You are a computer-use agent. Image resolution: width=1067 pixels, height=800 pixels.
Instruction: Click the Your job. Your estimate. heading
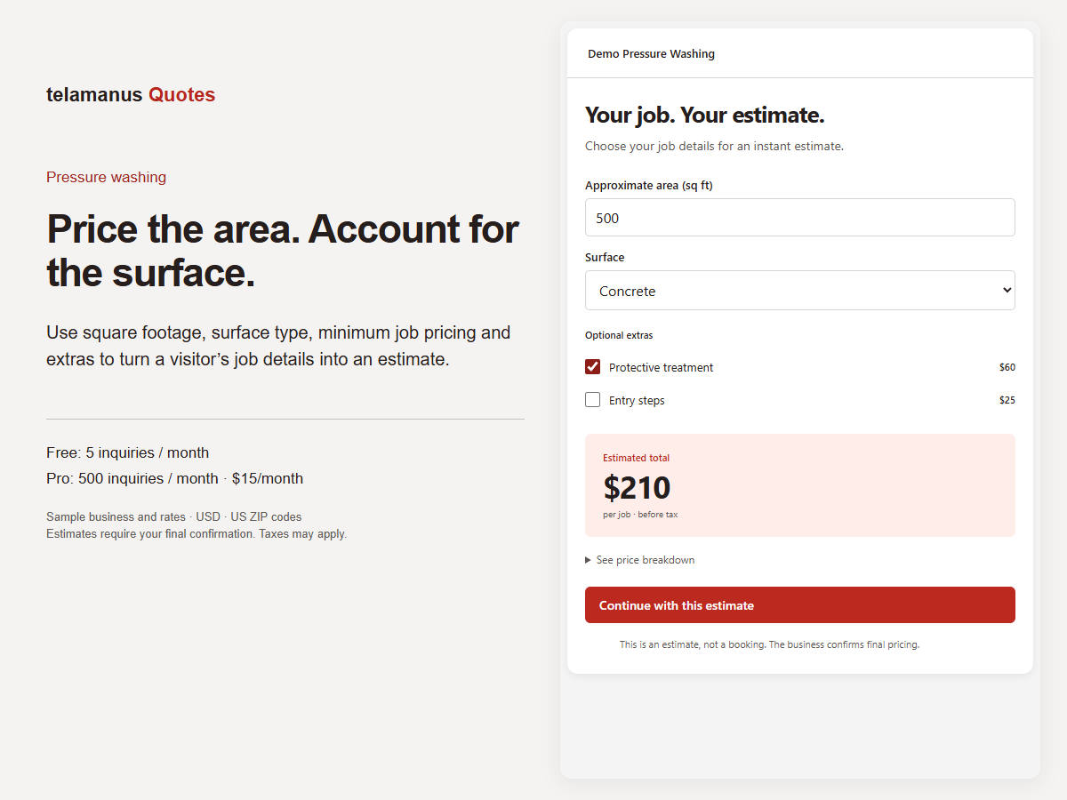coord(705,115)
